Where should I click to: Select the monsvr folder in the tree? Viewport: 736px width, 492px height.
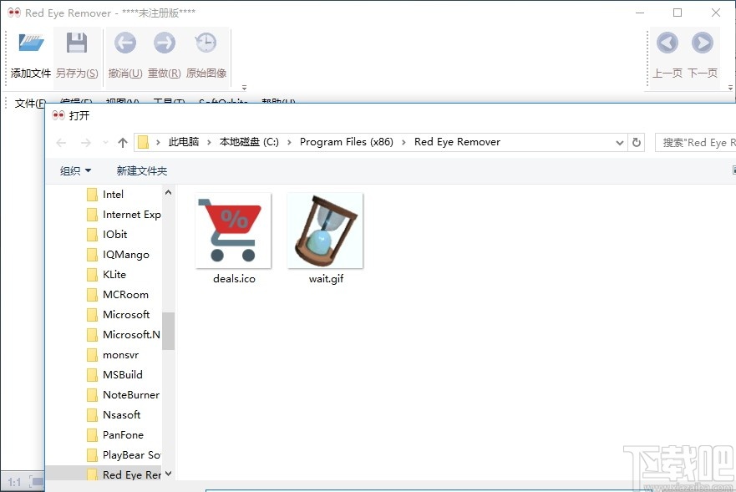point(113,355)
